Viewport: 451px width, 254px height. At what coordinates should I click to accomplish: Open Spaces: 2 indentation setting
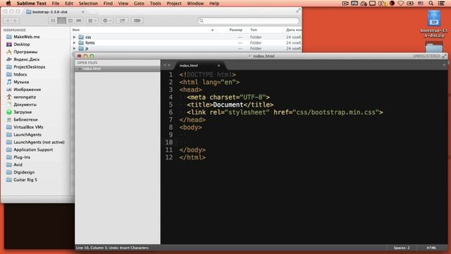[402, 248]
